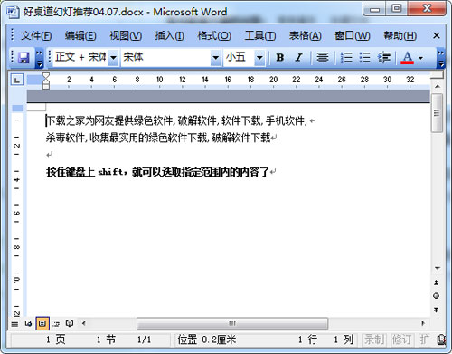The height and width of the screenshot is (354, 452).
Task: Toggle 录制 macro recording in status bar
Action: [374, 340]
